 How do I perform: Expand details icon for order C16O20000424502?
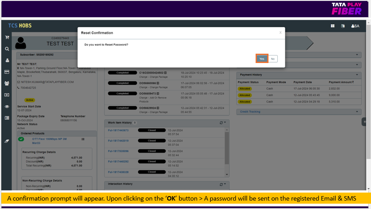point(166,73)
